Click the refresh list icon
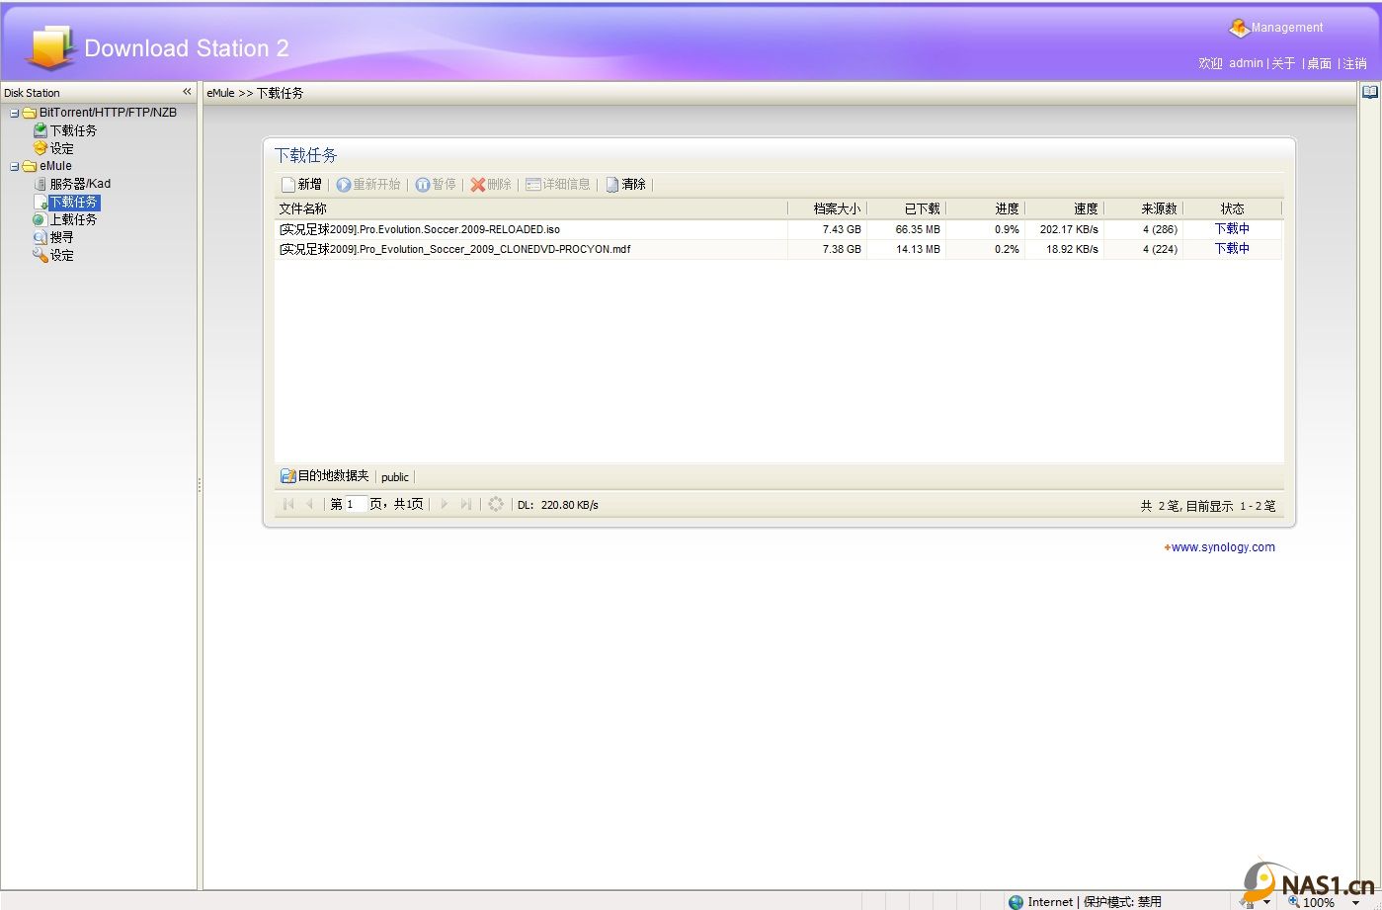This screenshot has height=910, width=1382. point(496,504)
